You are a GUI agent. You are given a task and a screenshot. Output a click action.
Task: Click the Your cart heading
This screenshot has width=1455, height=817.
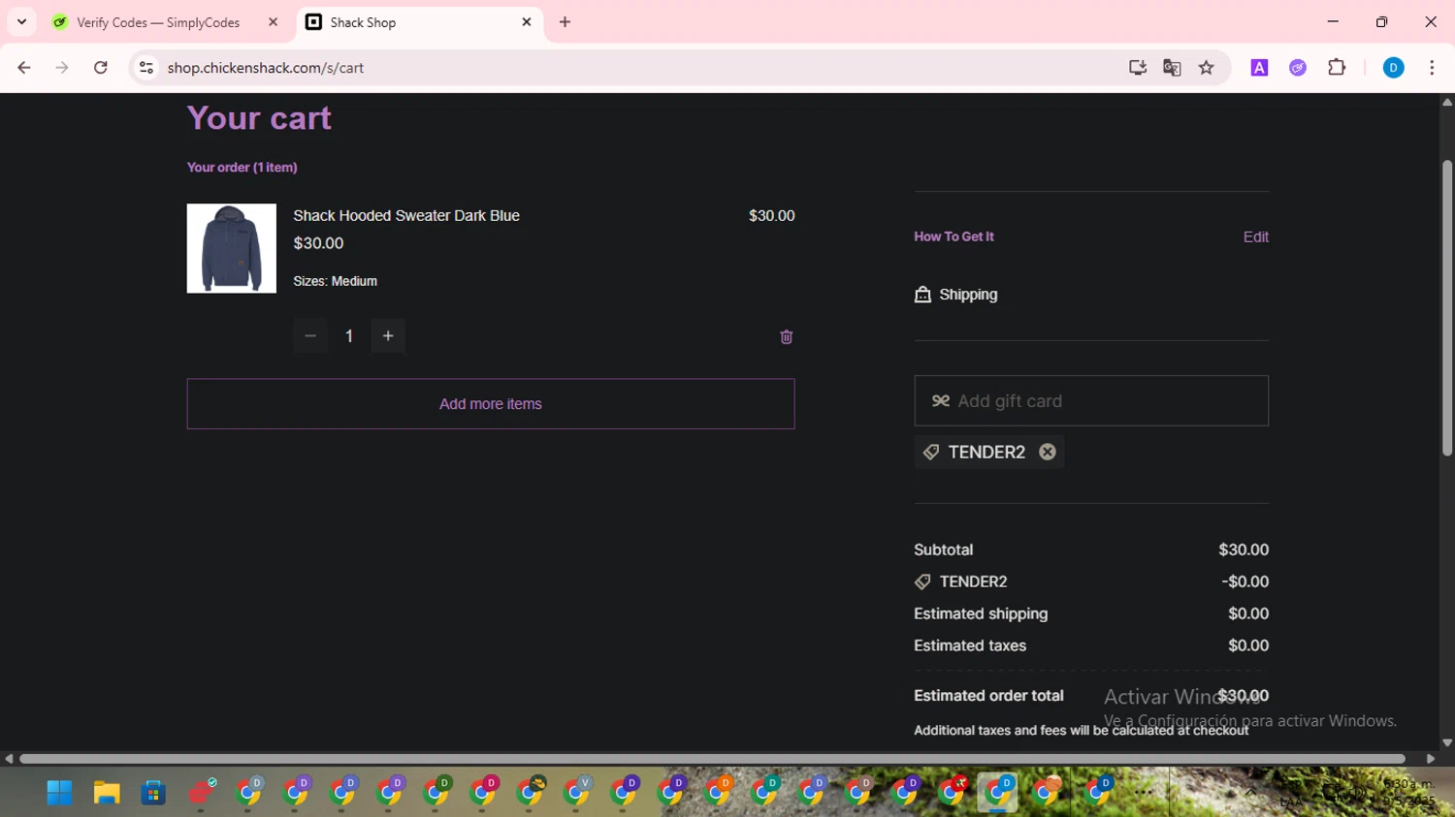(x=259, y=117)
